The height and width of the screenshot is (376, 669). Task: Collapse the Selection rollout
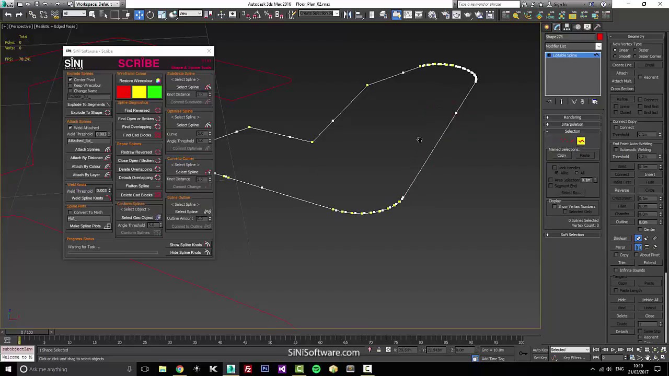(572, 131)
